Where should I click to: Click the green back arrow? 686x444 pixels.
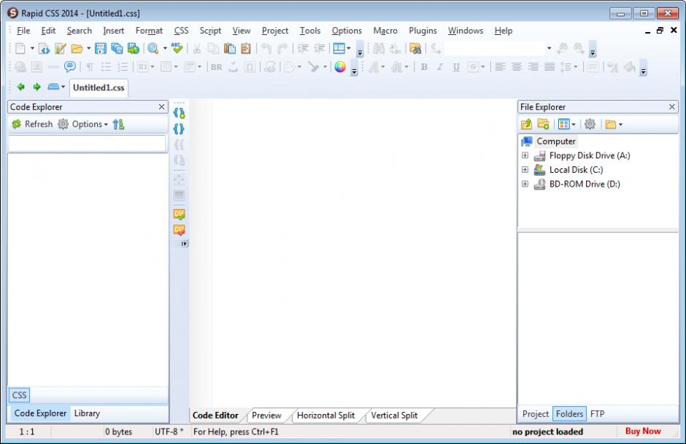[20, 87]
